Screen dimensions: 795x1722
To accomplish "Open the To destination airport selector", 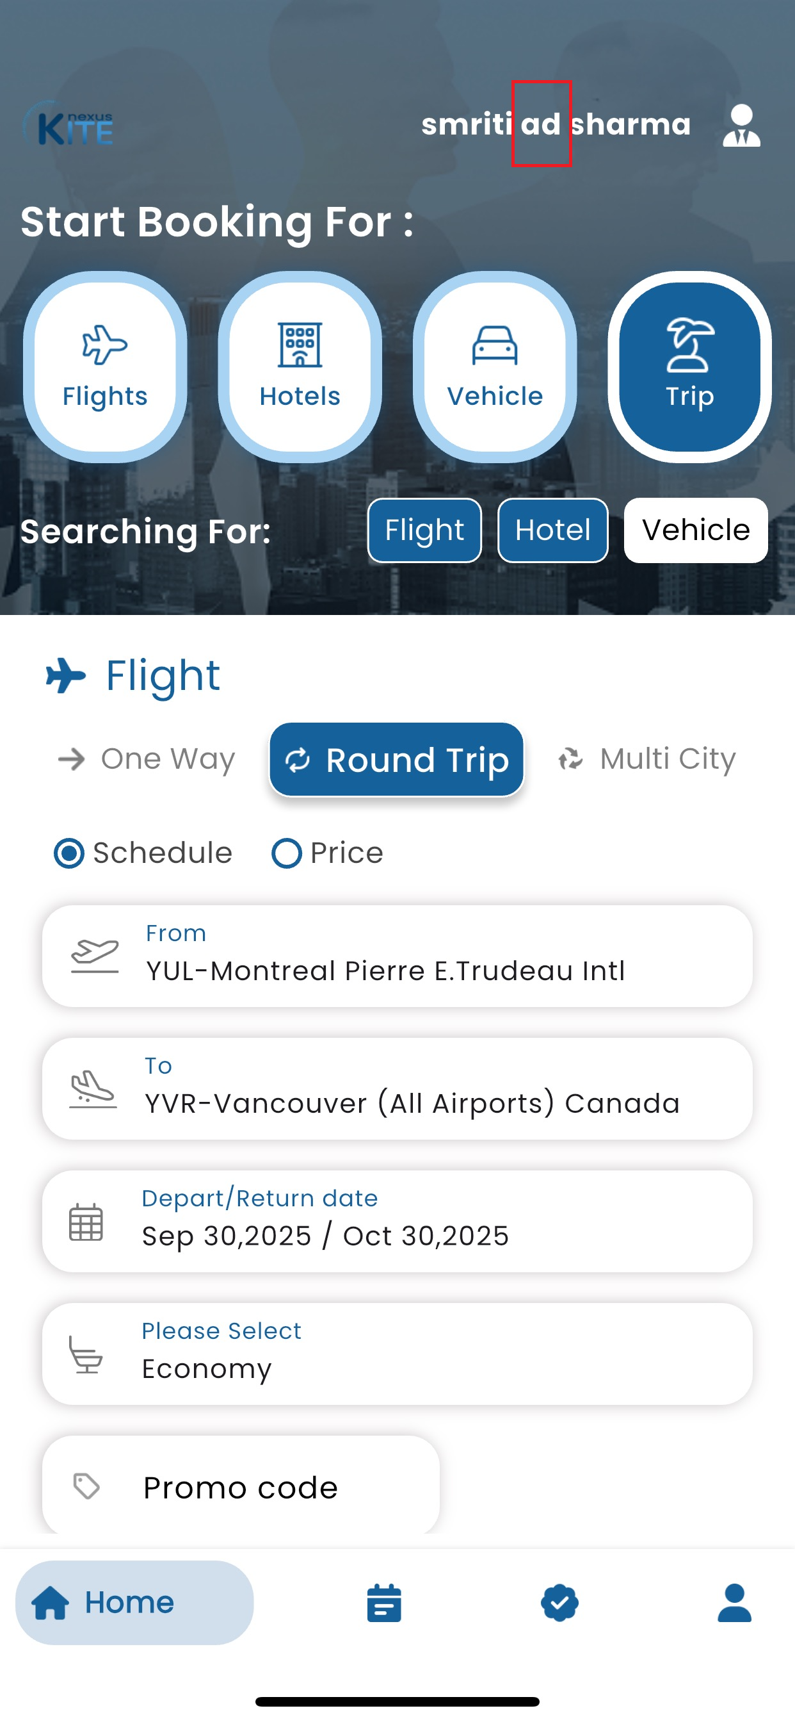I will click(x=397, y=1088).
